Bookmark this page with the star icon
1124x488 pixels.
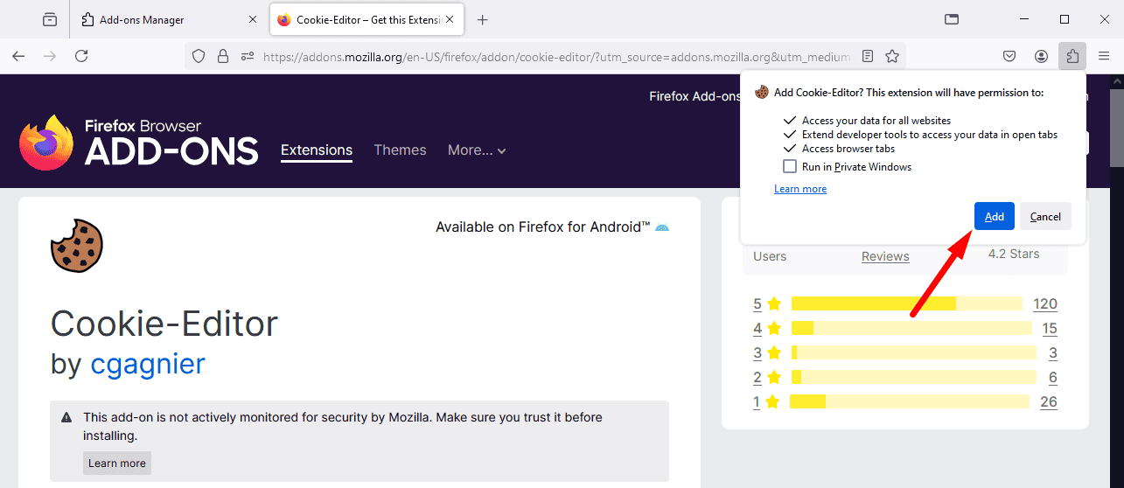pyautogui.click(x=892, y=56)
